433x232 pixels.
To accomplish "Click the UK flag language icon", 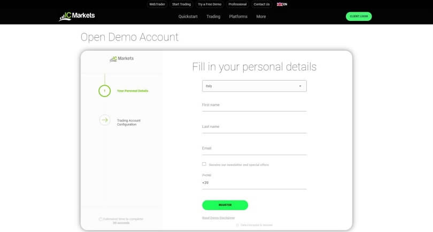I will pyautogui.click(x=280, y=4).
